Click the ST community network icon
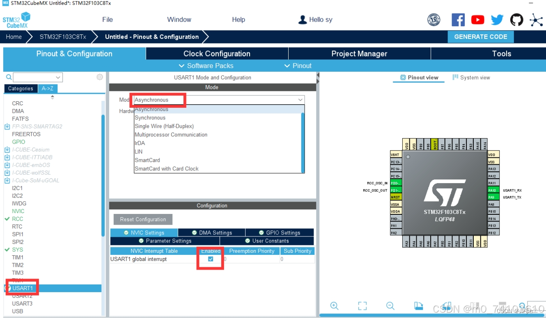The height and width of the screenshot is (318, 546). coord(536,20)
